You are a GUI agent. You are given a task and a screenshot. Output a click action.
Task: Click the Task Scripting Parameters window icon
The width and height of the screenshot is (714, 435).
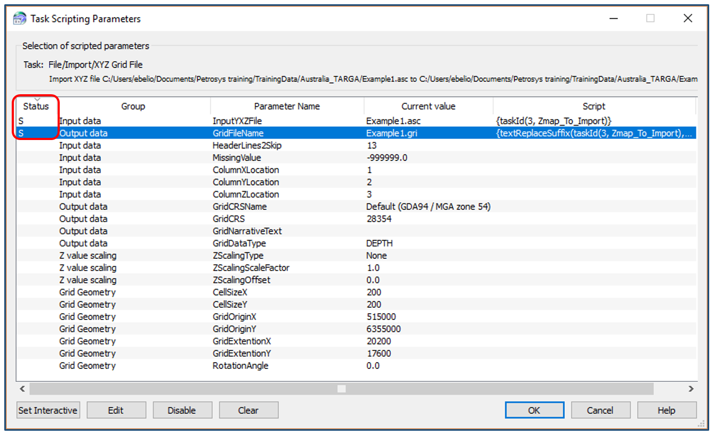click(x=19, y=19)
